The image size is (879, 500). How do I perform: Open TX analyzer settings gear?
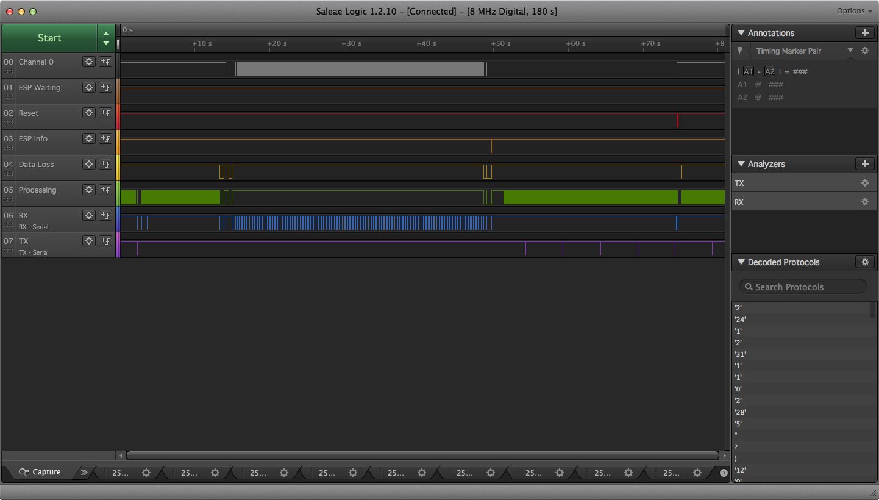click(x=864, y=183)
